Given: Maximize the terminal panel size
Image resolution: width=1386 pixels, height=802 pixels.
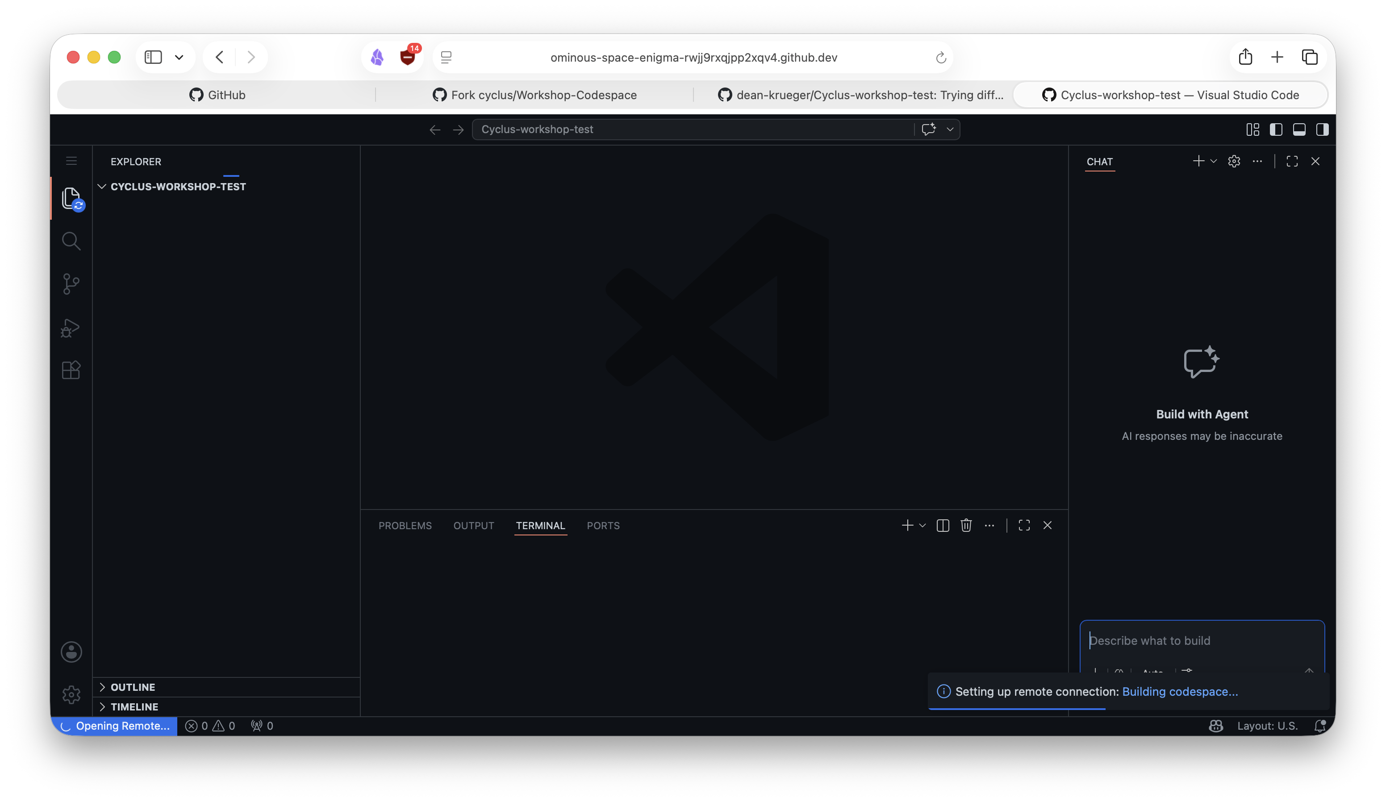Looking at the screenshot, I should point(1024,526).
